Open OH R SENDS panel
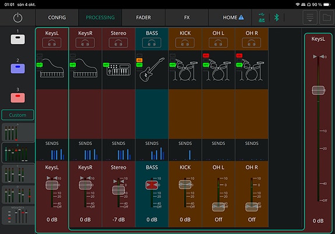Screen dimensions: 335x234 (x=252, y=150)
